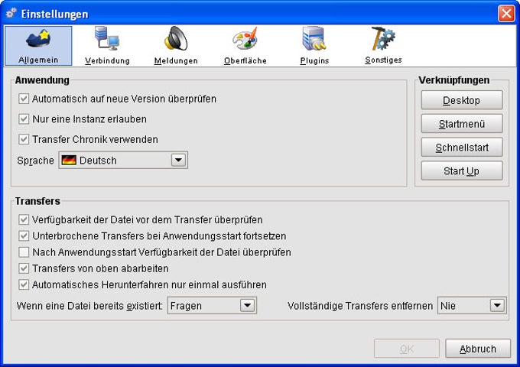
Task: Disable 'Transfer Chronik verwenden'
Action: (24, 139)
